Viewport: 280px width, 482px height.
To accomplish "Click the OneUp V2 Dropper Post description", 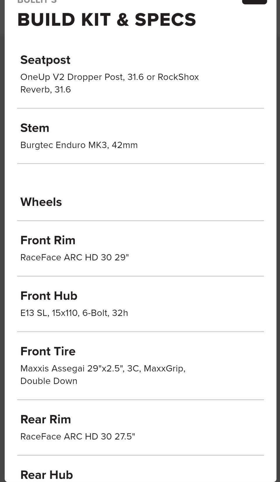I will 109,77.
